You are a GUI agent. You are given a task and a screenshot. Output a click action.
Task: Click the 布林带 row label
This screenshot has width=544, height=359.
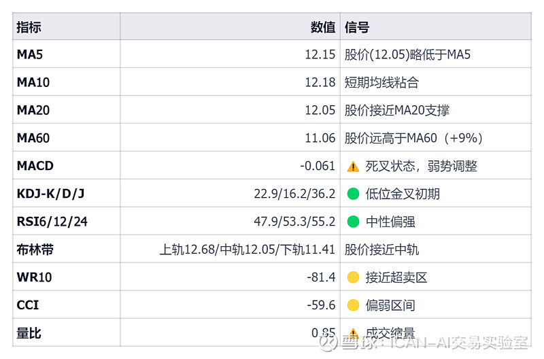click(x=35, y=250)
